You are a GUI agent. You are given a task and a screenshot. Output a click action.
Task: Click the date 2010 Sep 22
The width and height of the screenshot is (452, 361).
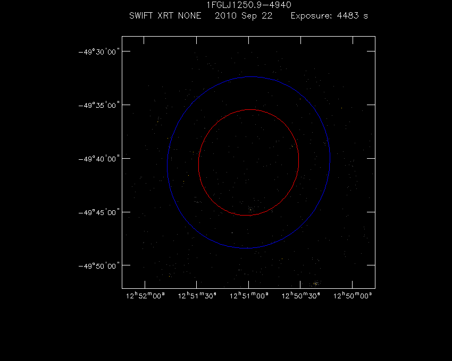click(x=244, y=15)
